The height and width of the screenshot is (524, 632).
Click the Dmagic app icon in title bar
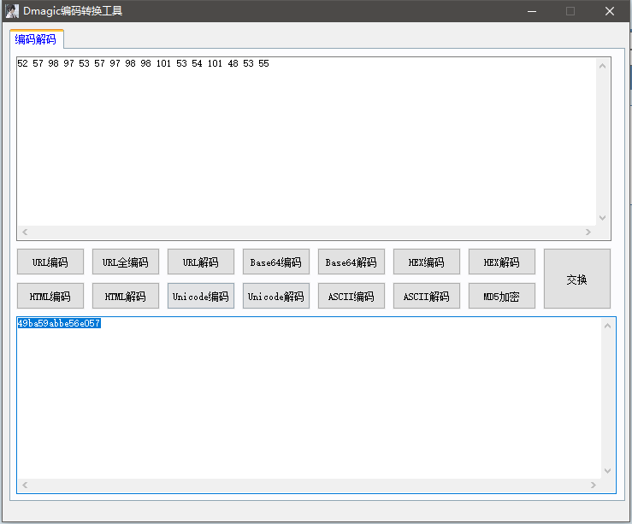tap(12, 11)
